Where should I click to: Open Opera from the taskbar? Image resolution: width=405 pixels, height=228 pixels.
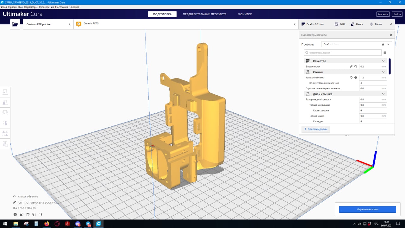click(x=57, y=224)
